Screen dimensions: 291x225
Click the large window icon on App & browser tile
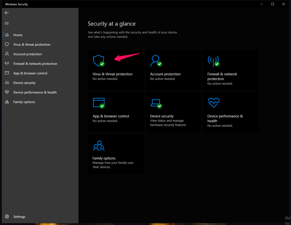[x=99, y=103]
